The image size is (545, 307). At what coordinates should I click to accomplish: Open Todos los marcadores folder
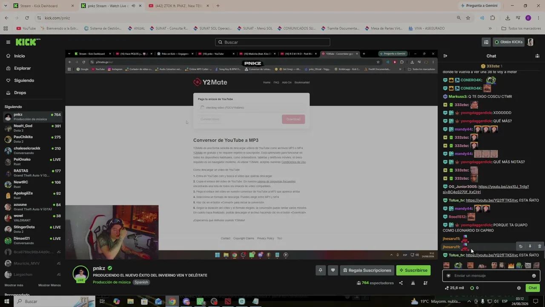(x=521, y=29)
